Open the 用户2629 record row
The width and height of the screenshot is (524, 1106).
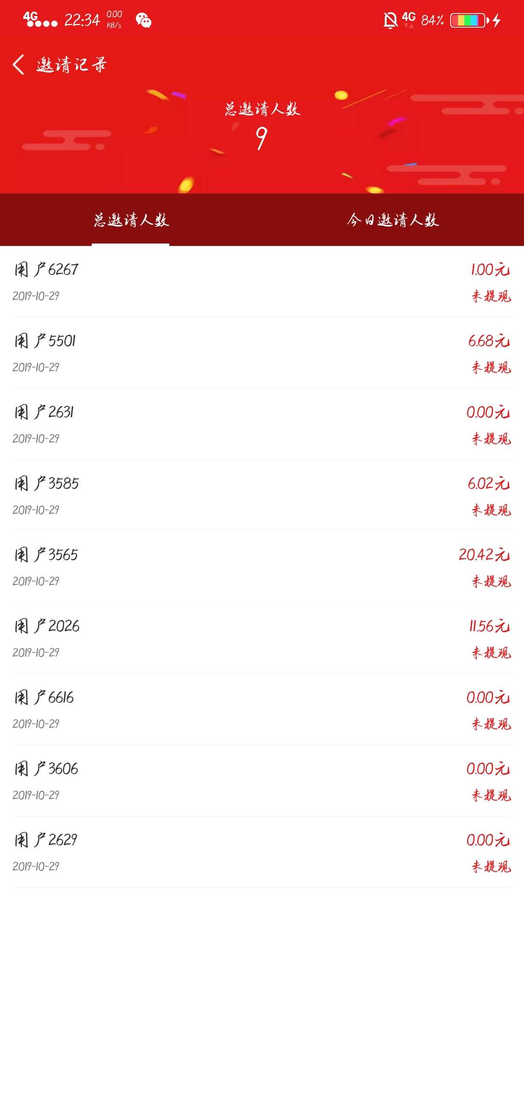coord(262,852)
